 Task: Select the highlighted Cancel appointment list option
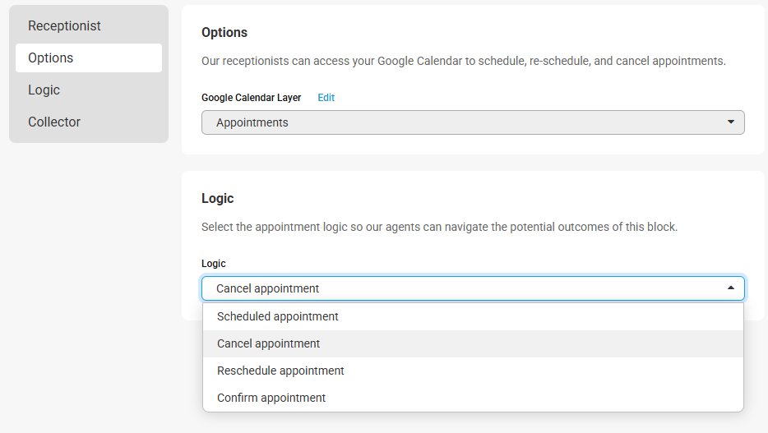269,343
